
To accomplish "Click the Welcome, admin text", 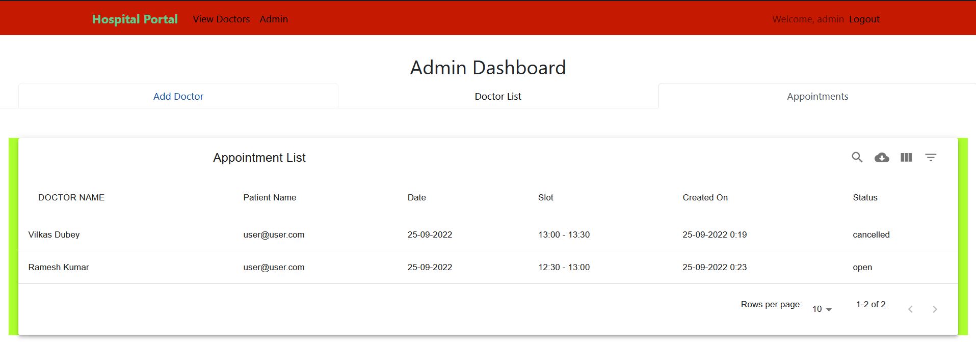I will coord(808,19).
